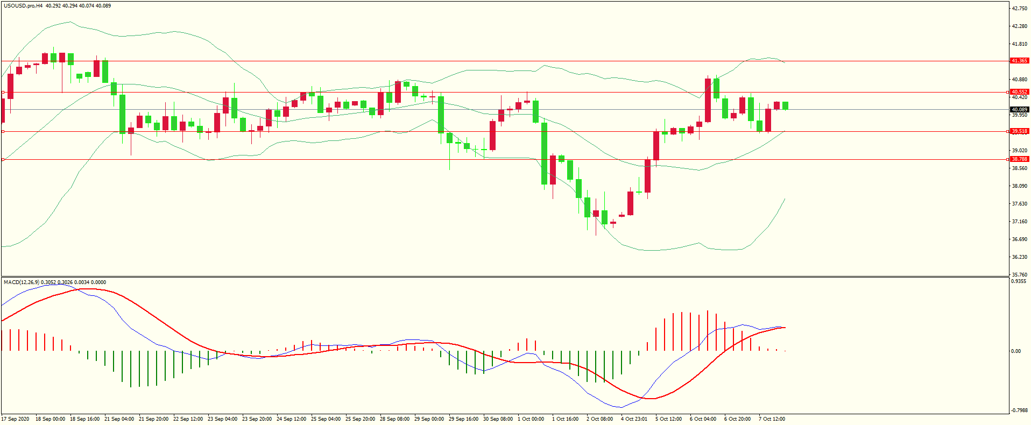Viewport: 1031px width, 425px height.
Task: Click the 0.9355 MACD scale value
Action: 1019,281
